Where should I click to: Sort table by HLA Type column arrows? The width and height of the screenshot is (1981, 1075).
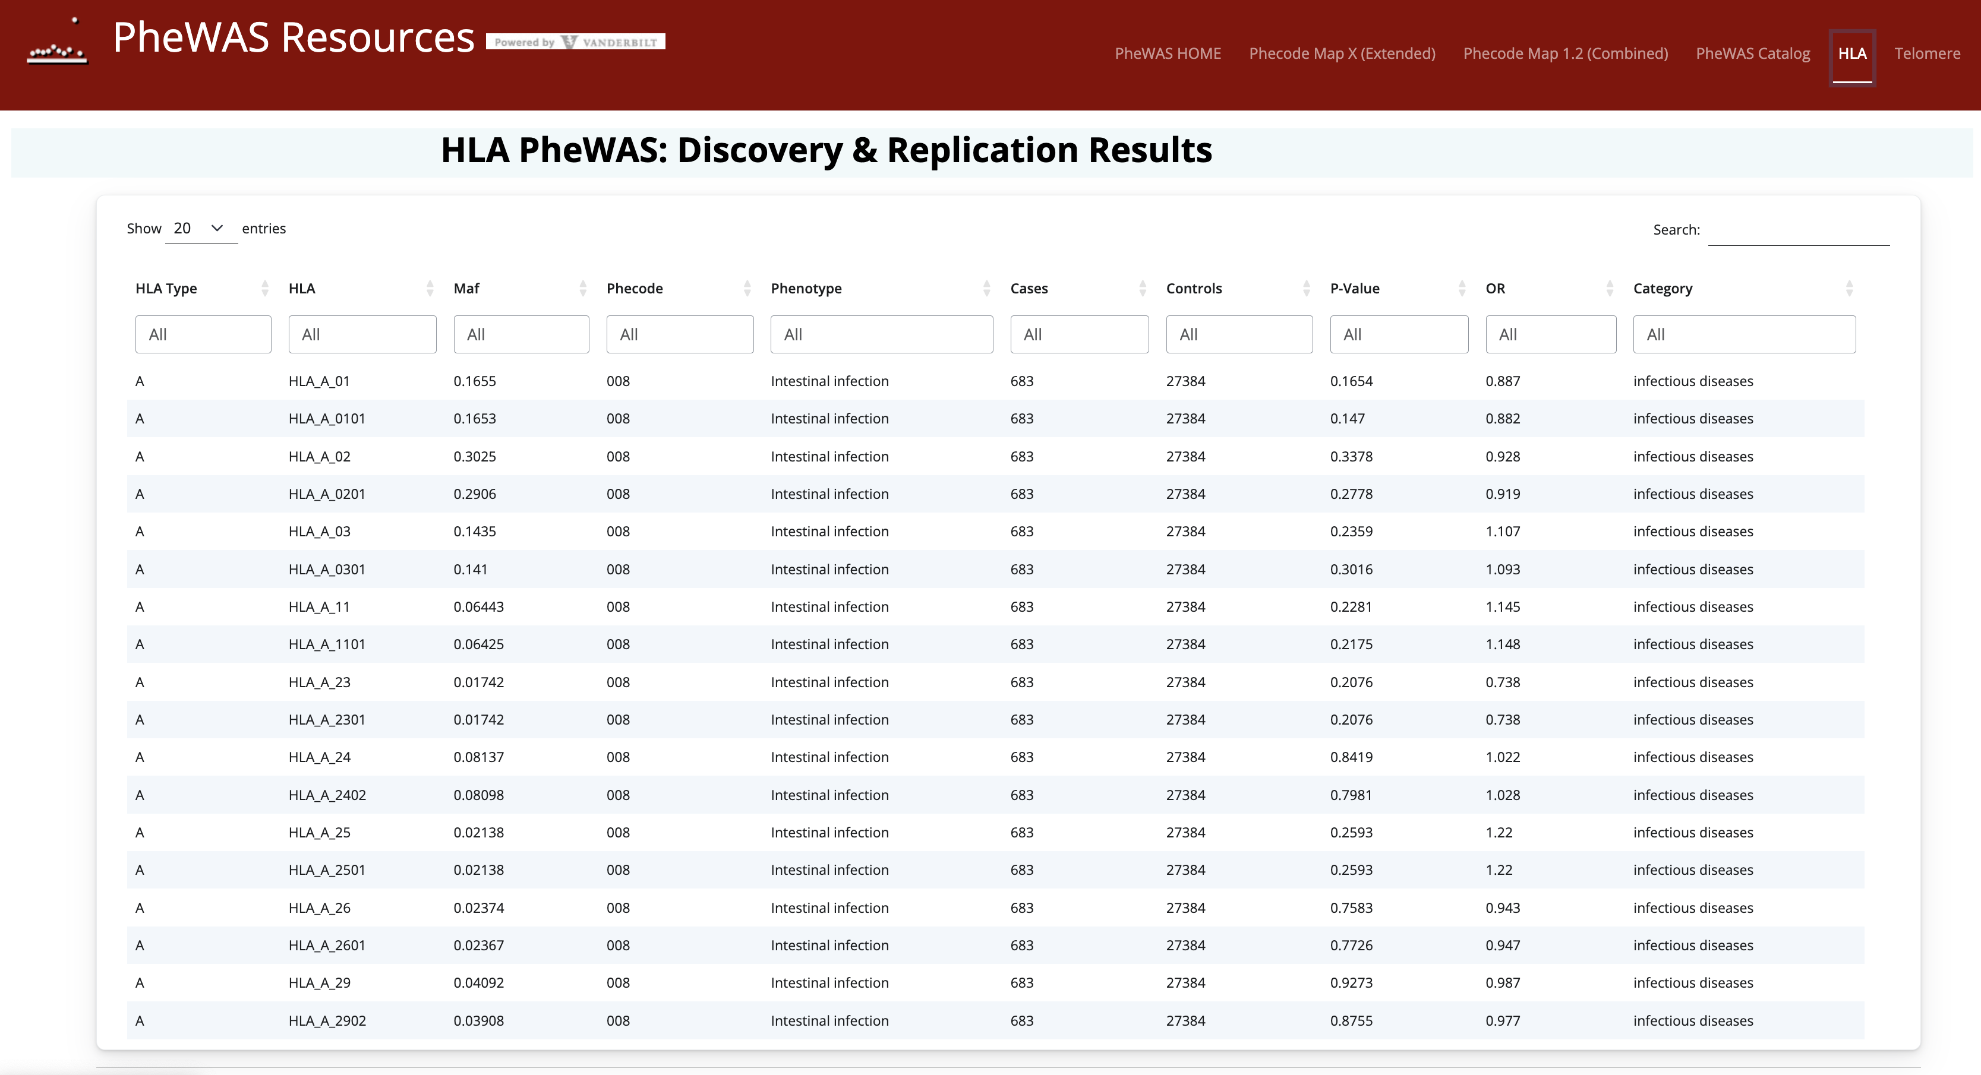264,289
